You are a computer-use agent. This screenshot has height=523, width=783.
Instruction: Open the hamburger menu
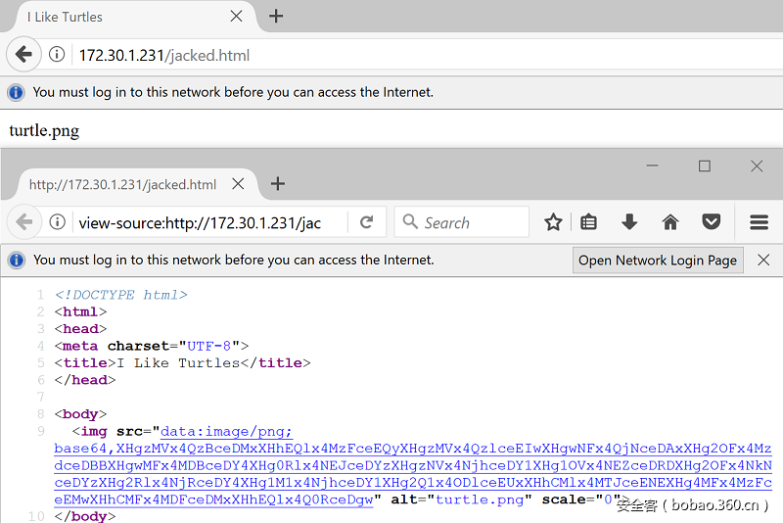(x=759, y=222)
